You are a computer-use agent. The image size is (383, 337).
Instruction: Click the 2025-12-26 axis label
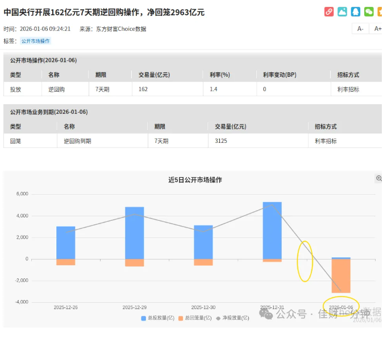coord(66,307)
